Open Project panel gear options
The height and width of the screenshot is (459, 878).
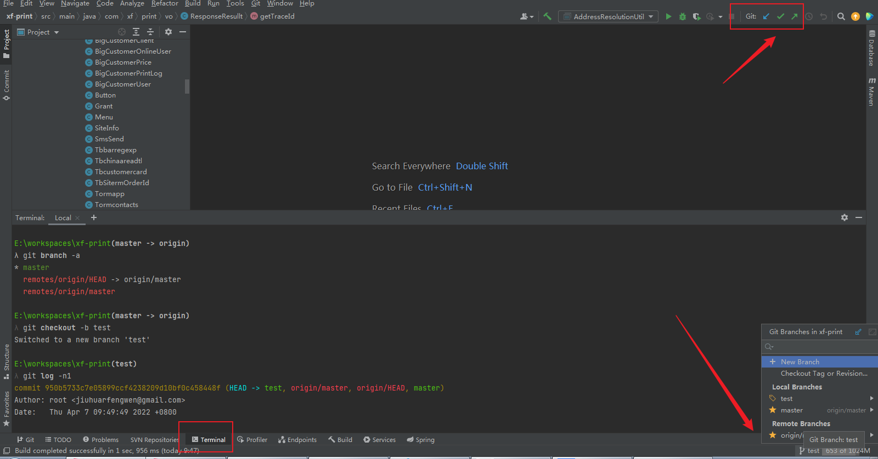point(168,32)
